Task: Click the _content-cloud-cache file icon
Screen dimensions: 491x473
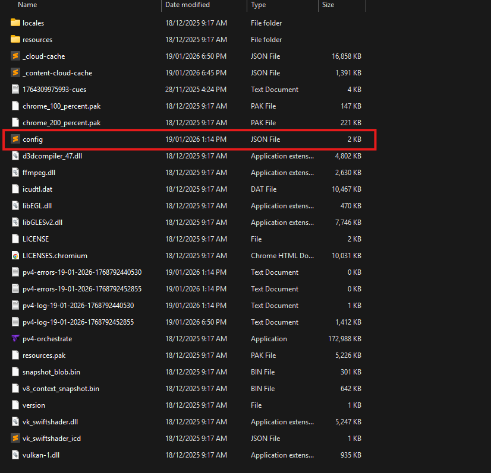Action: (x=15, y=72)
